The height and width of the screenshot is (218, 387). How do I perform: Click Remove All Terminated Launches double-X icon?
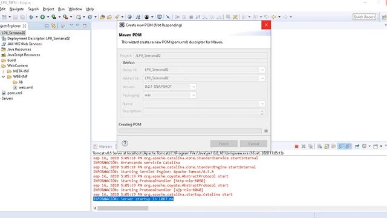point(310,147)
